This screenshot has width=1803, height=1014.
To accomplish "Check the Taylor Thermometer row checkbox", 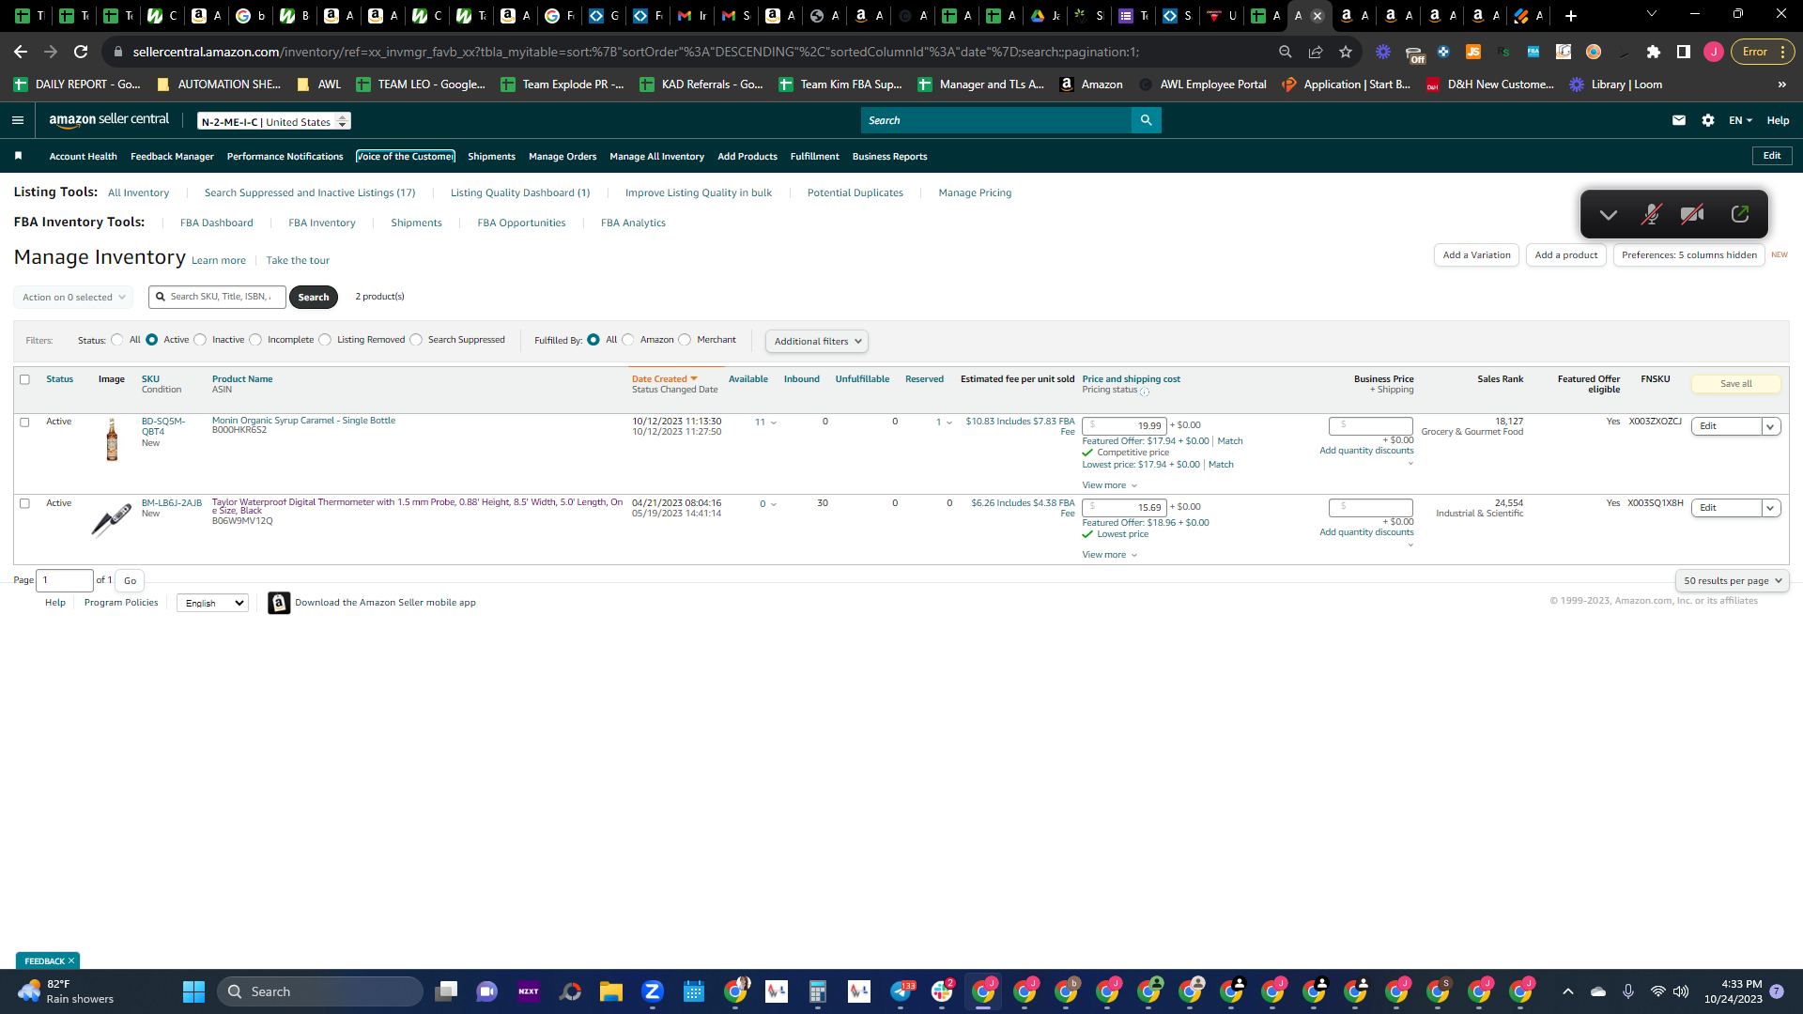I will [x=24, y=503].
